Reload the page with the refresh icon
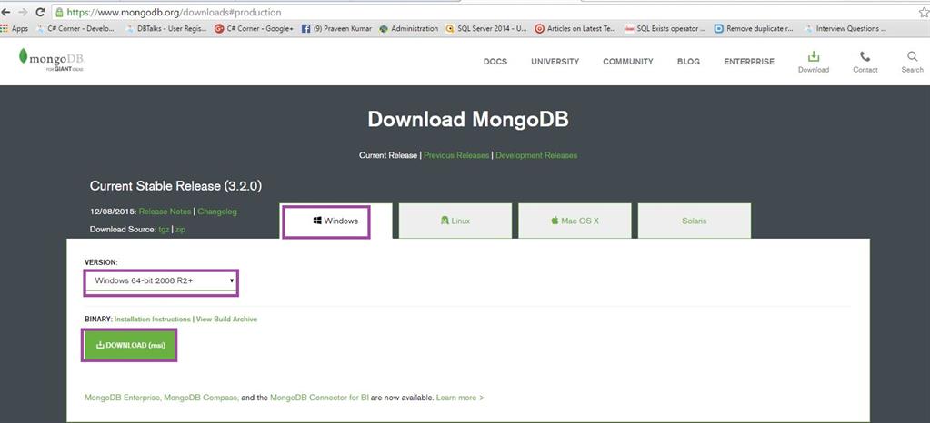 click(40, 12)
